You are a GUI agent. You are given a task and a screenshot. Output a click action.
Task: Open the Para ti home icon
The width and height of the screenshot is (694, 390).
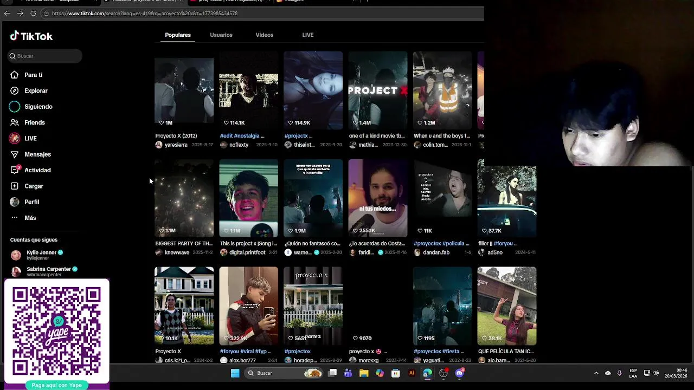tap(15, 75)
